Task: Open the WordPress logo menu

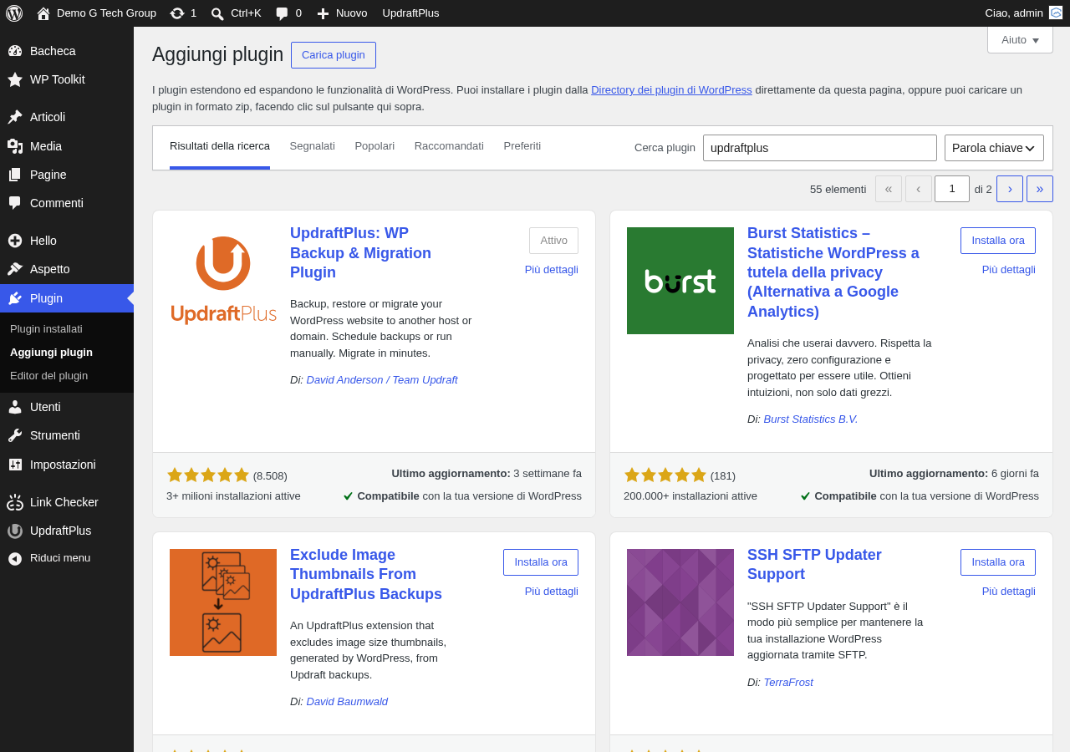Action: (x=14, y=13)
